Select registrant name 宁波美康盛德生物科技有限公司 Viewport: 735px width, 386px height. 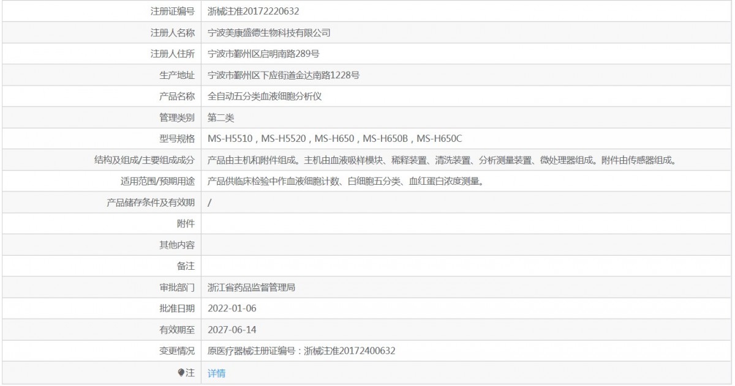[269, 32]
